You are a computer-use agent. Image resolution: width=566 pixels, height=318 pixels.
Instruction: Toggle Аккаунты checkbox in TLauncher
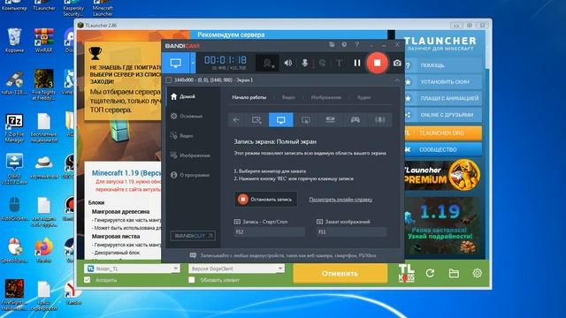[87, 280]
